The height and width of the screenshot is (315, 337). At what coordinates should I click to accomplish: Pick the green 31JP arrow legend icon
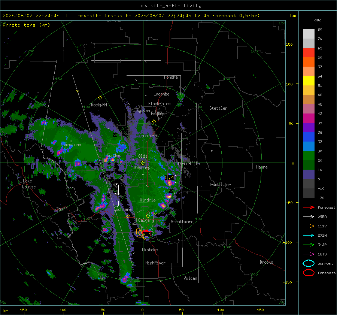pyautogui.click(x=309, y=245)
